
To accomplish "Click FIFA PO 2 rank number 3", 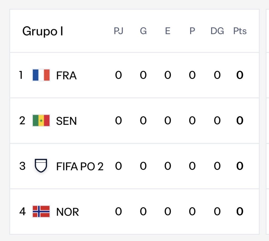I will coord(22,166).
